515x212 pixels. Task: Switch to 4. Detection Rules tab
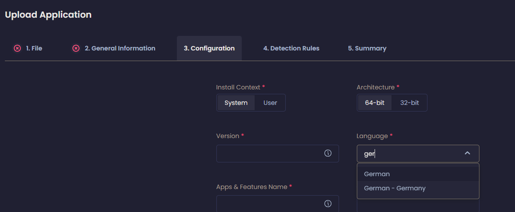[291, 48]
